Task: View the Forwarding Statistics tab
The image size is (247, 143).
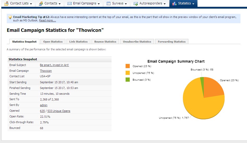Action: pos(172,42)
